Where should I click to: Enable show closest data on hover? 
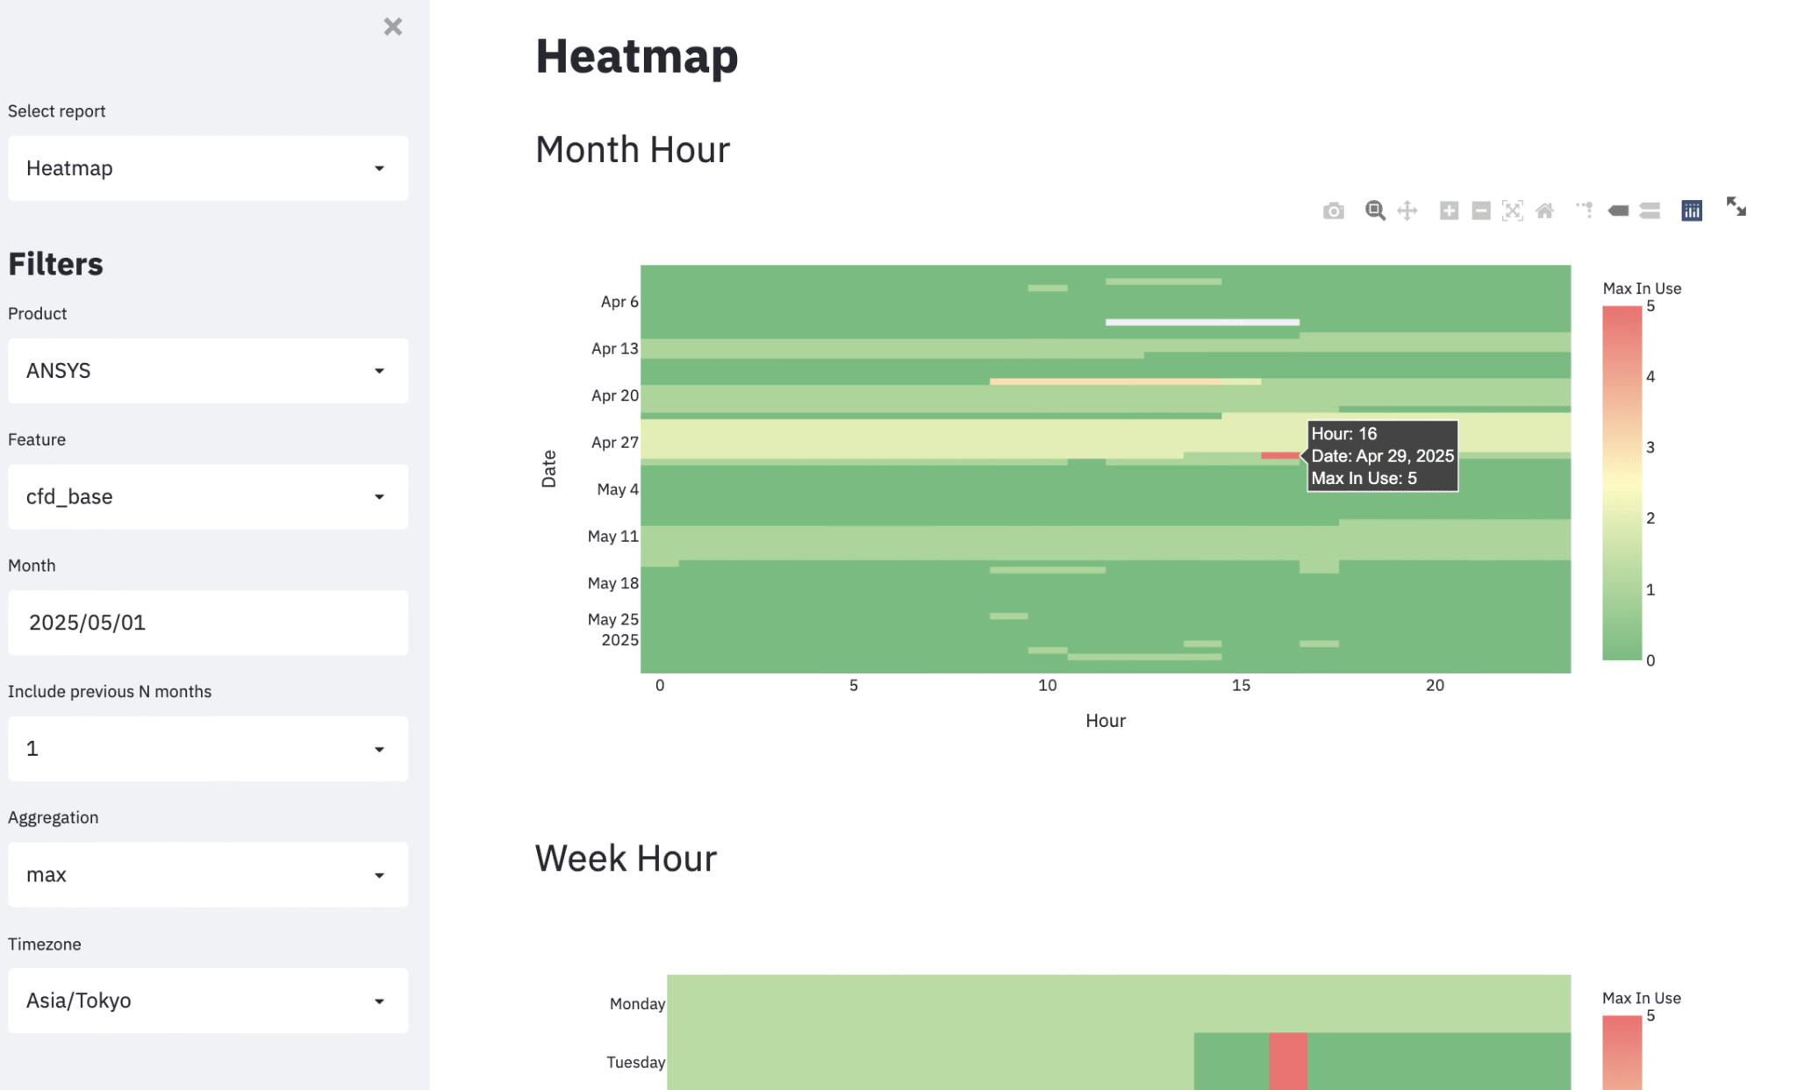coord(1618,210)
